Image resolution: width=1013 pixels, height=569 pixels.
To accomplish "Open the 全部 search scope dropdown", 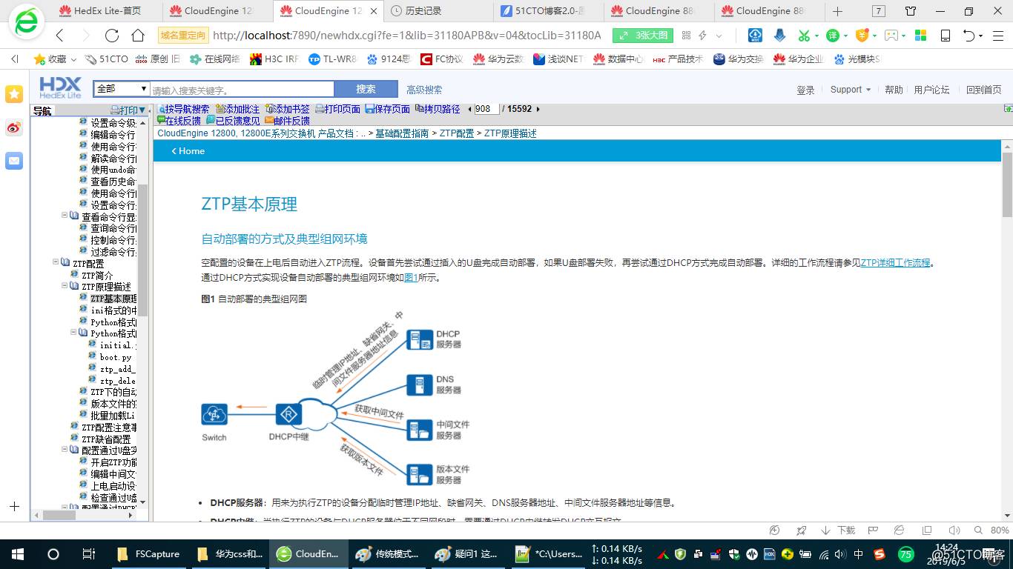I will click(x=122, y=89).
